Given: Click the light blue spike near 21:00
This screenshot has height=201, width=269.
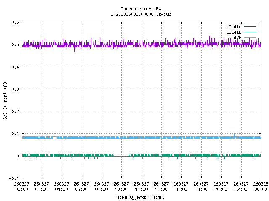Looking at the screenshot, I should (234, 134).
